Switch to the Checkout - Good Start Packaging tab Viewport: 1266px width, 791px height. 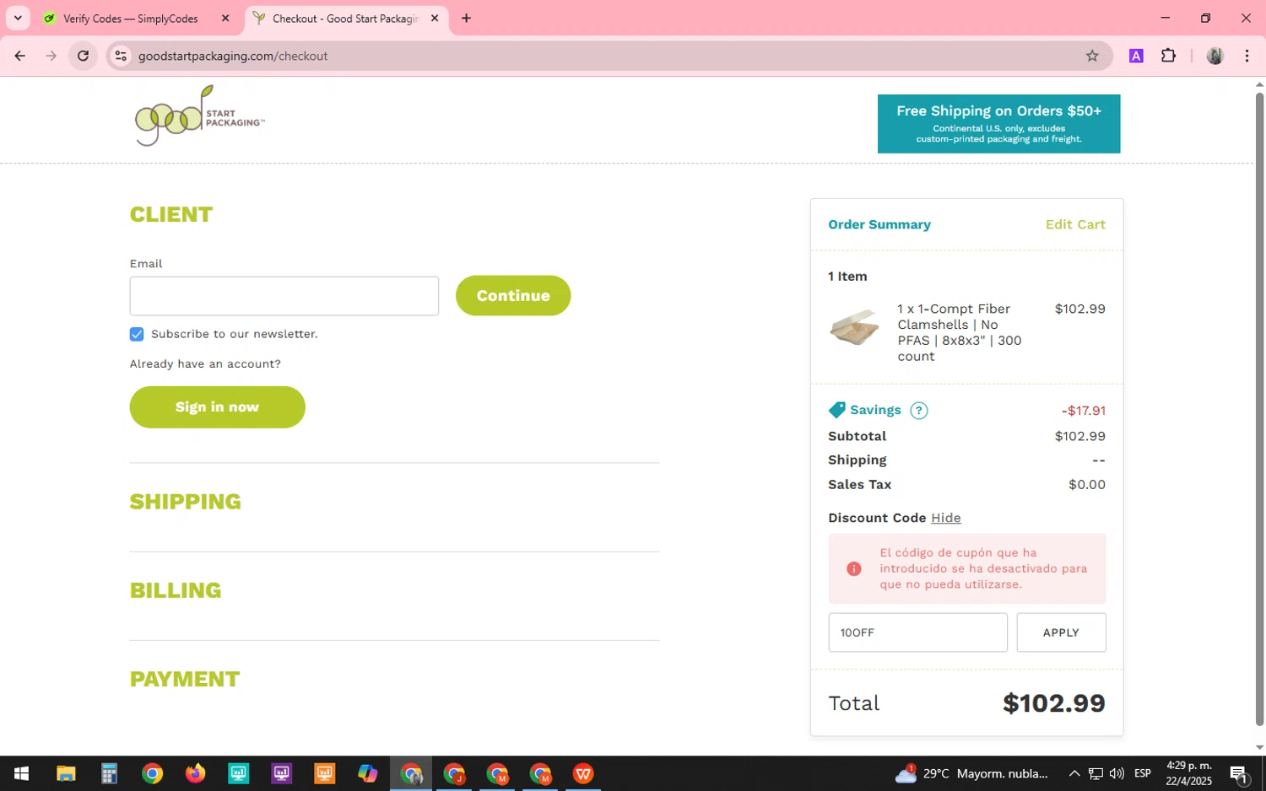(346, 18)
